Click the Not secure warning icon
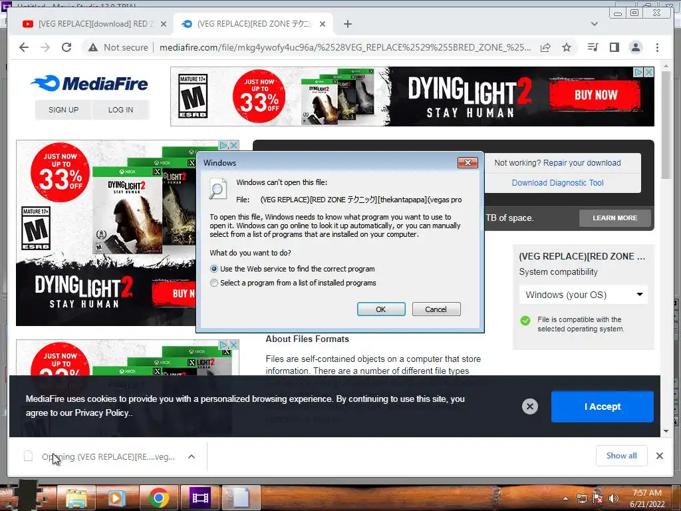Screen dimensions: 681x511 pos(93,47)
